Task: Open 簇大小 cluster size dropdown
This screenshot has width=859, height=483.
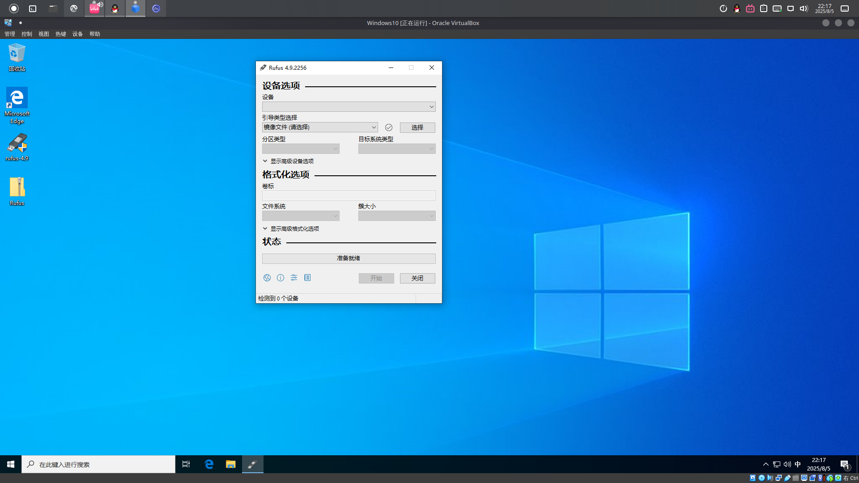Action: (397, 216)
